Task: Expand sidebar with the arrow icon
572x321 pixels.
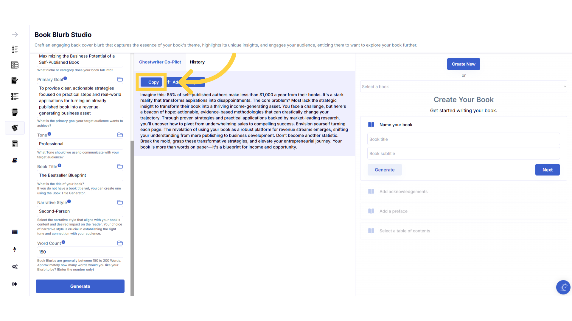Action: coord(15,35)
